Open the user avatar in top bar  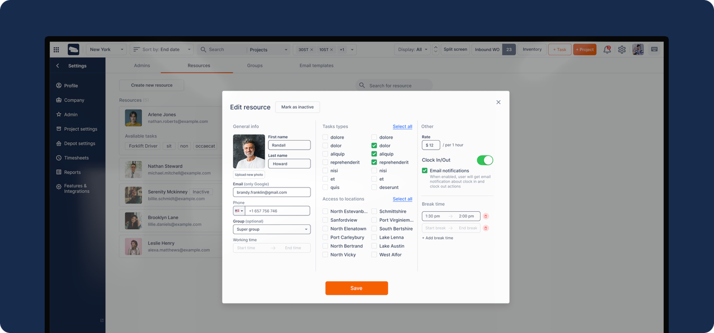[638, 50]
